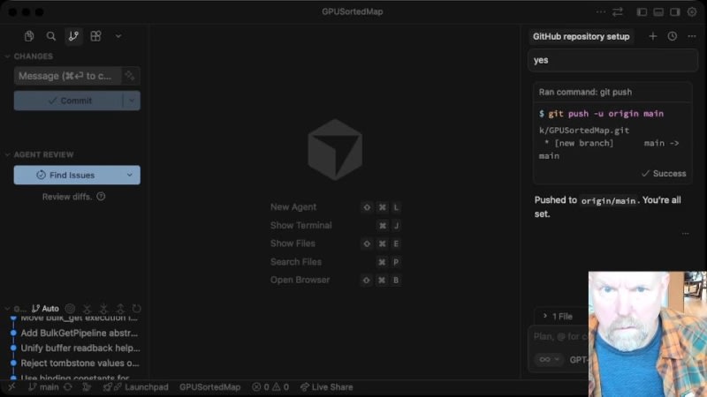707x397 pixels.
Task: Open settings gear in title bar
Action: coord(690,12)
